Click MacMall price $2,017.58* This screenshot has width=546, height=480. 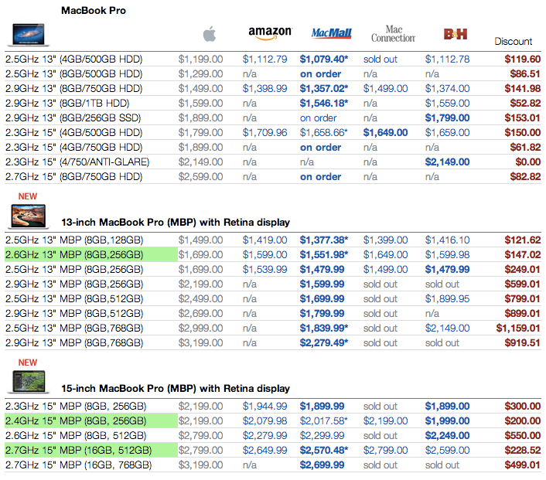[x=324, y=420]
